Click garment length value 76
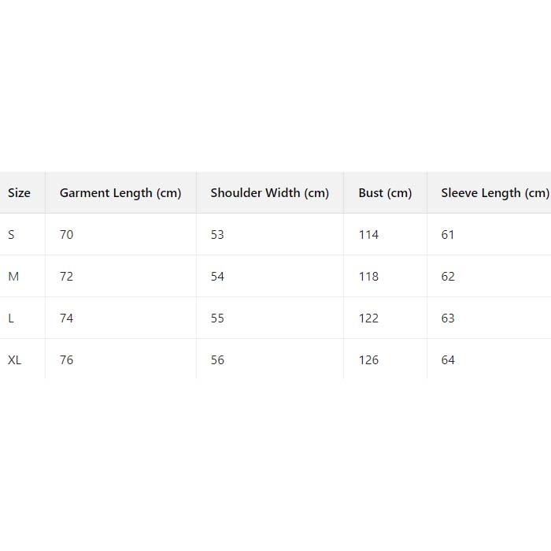The width and height of the screenshot is (551, 551). (x=67, y=360)
